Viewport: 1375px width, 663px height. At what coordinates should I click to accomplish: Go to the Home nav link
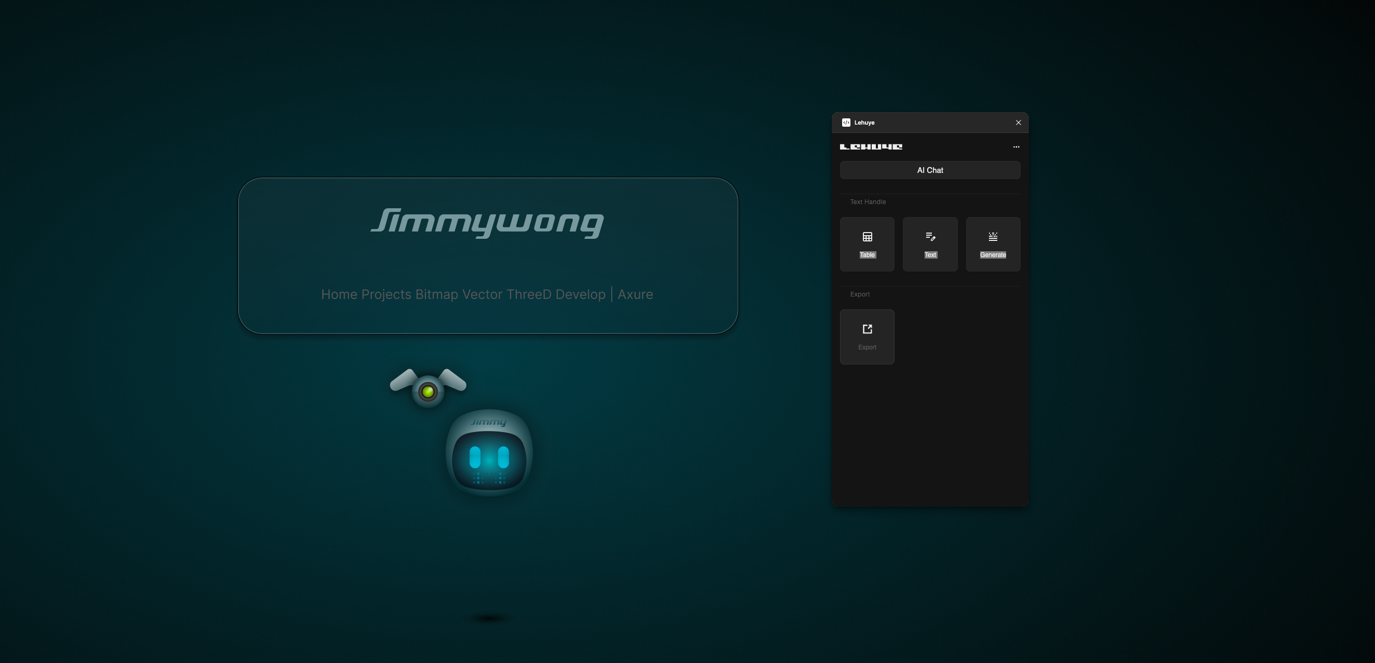[x=339, y=294]
